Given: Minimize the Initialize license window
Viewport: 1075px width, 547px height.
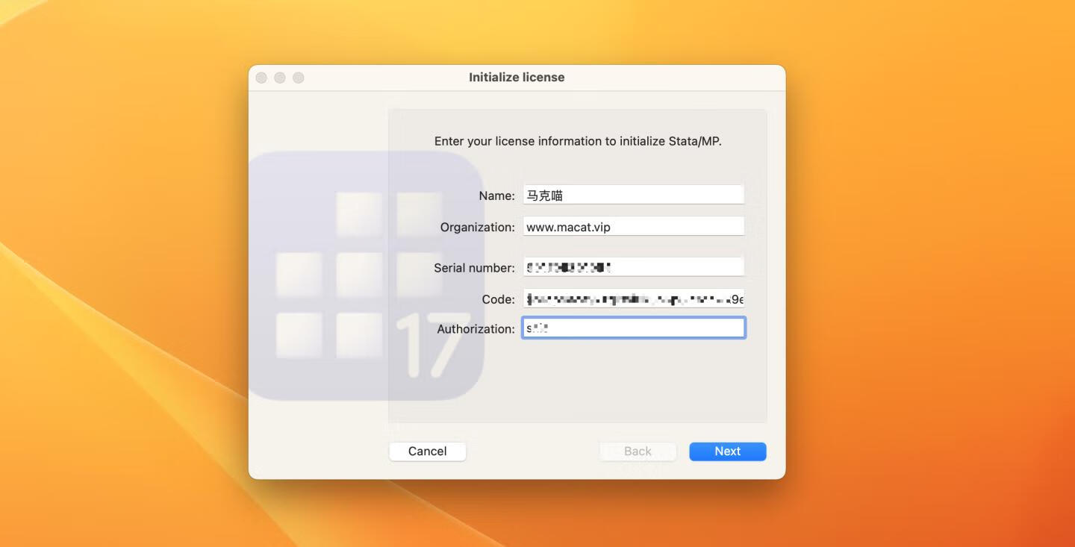Looking at the screenshot, I should point(280,78).
